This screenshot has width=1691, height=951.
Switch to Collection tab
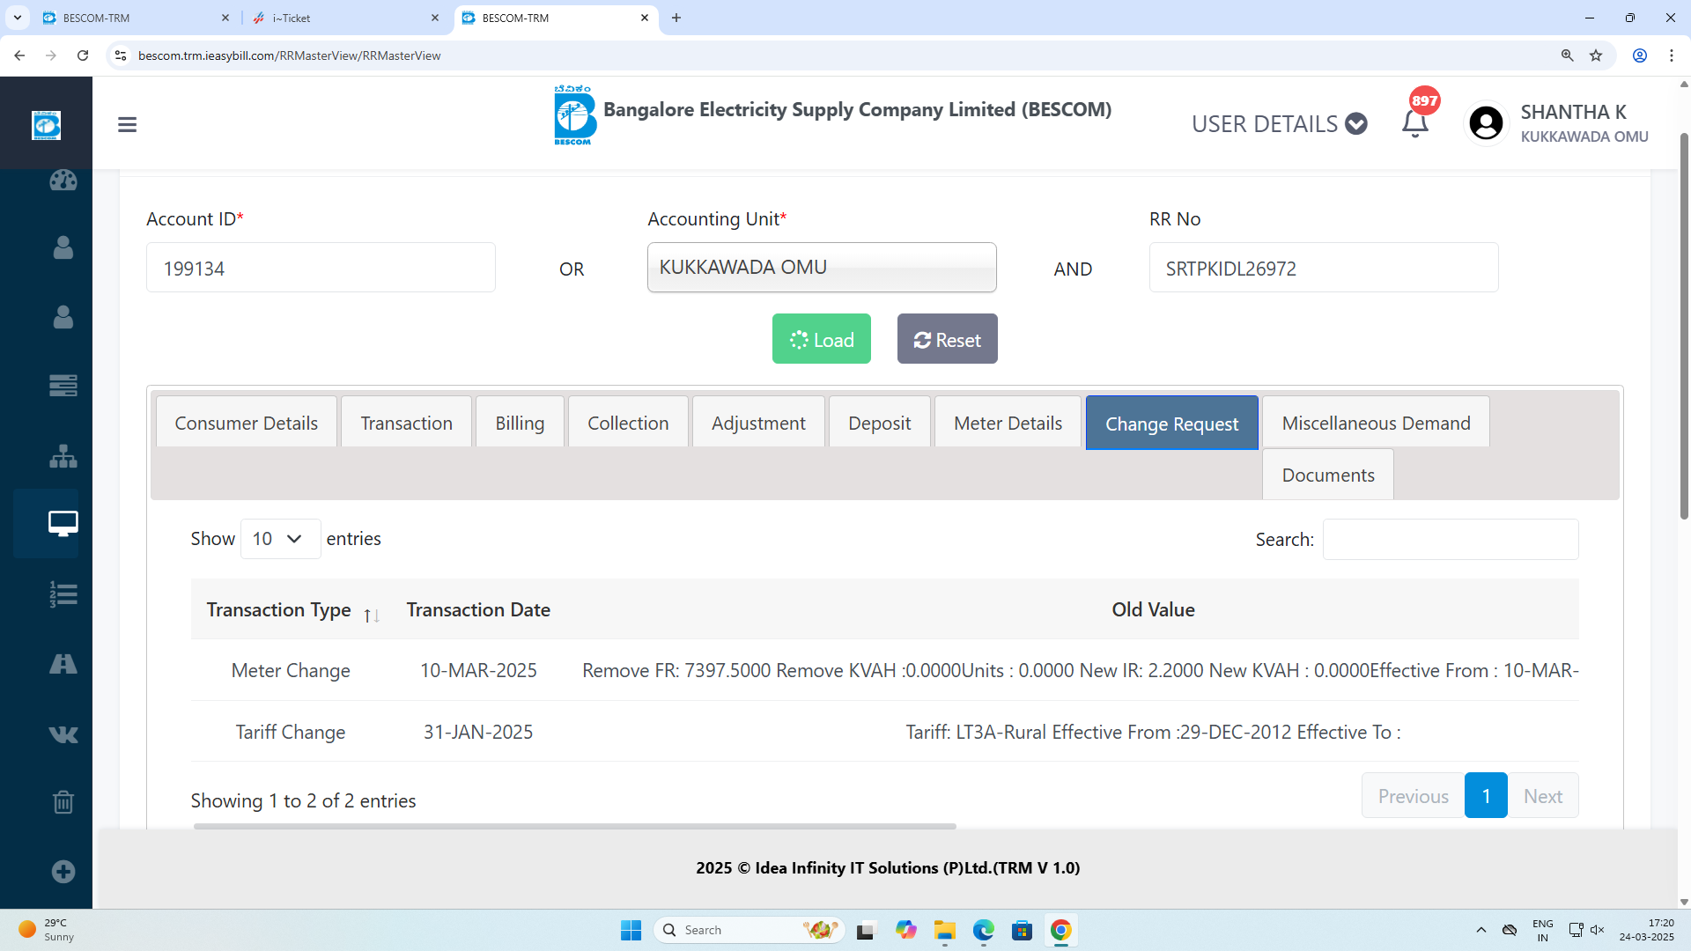click(x=628, y=423)
